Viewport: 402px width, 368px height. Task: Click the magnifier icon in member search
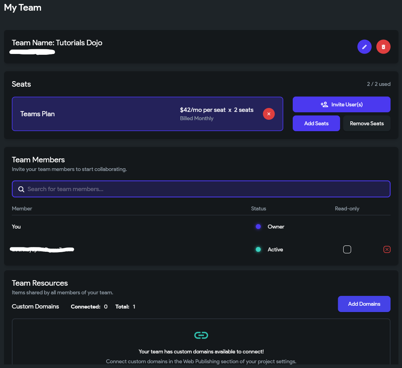pos(21,189)
